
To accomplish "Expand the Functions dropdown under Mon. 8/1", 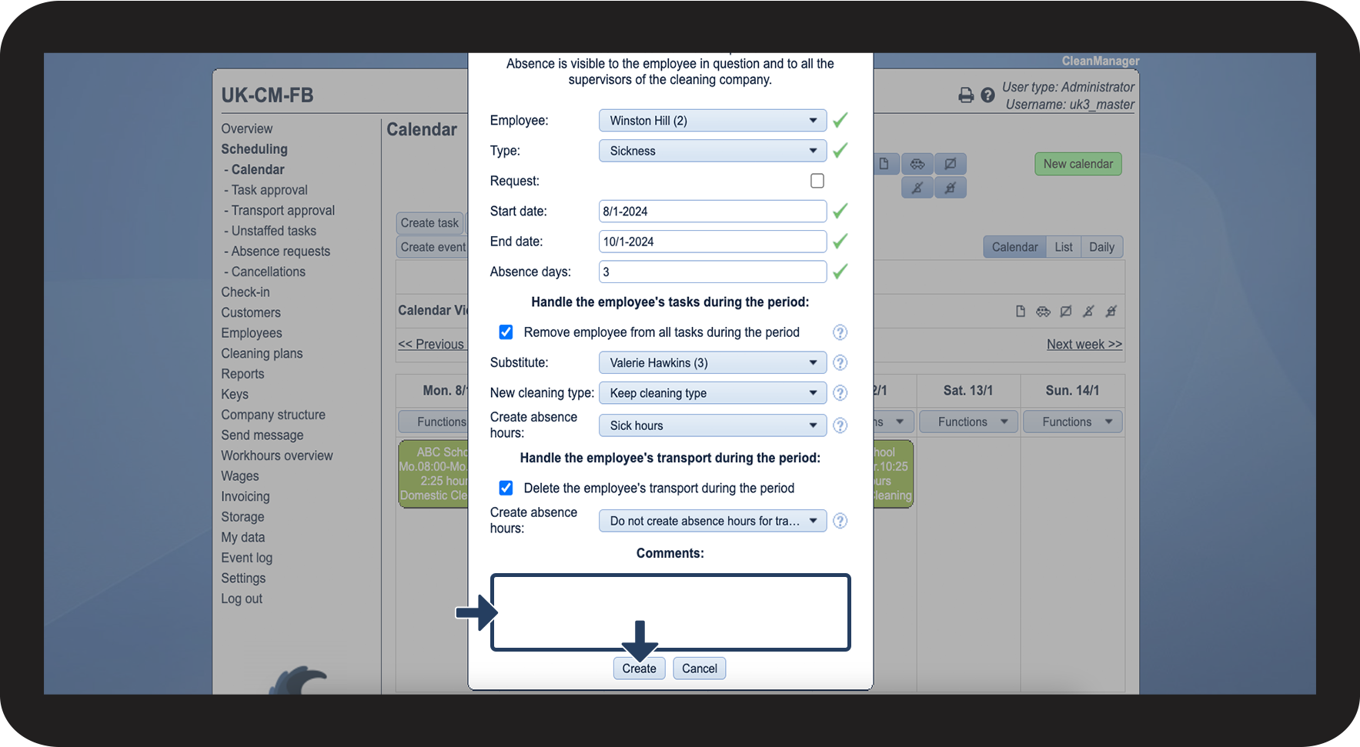I will pyautogui.click(x=433, y=422).
